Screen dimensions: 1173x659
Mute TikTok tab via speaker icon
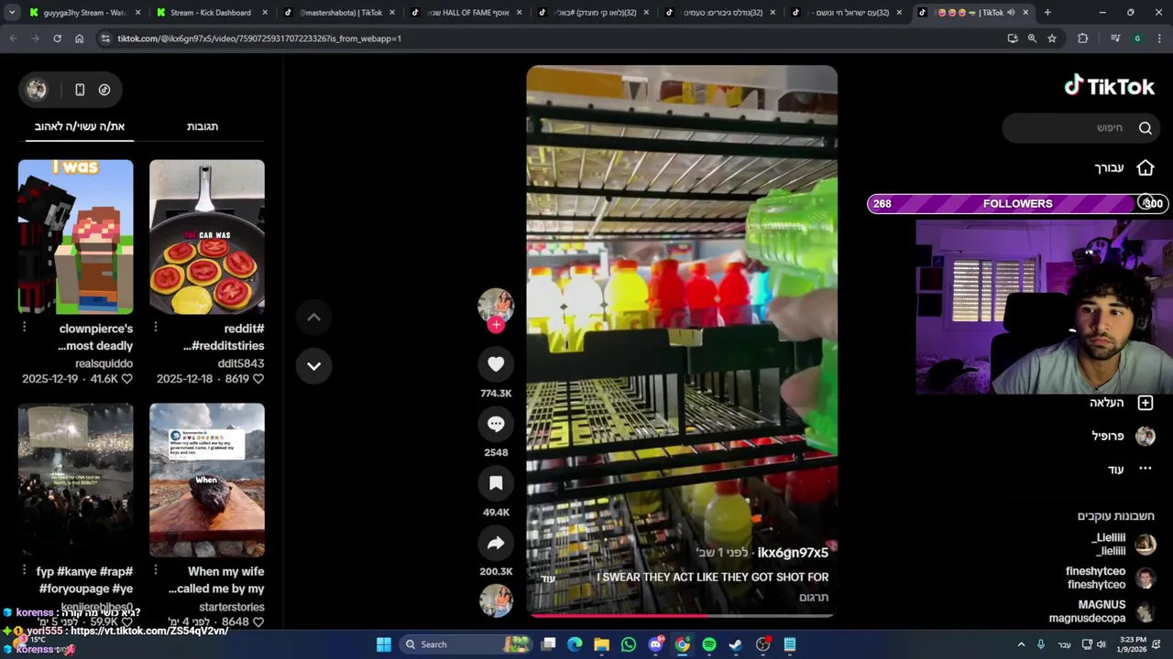1011,13
